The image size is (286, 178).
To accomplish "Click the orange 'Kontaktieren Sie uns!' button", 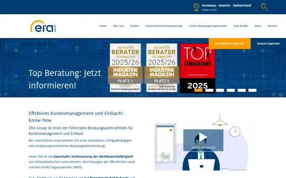I will pyautogui.click(x=230, y=44).
